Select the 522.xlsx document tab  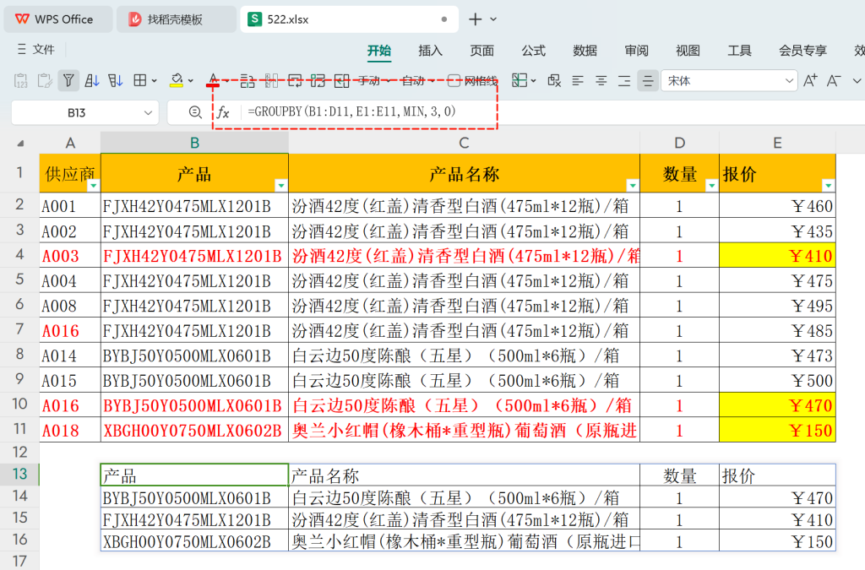[349, 19]
